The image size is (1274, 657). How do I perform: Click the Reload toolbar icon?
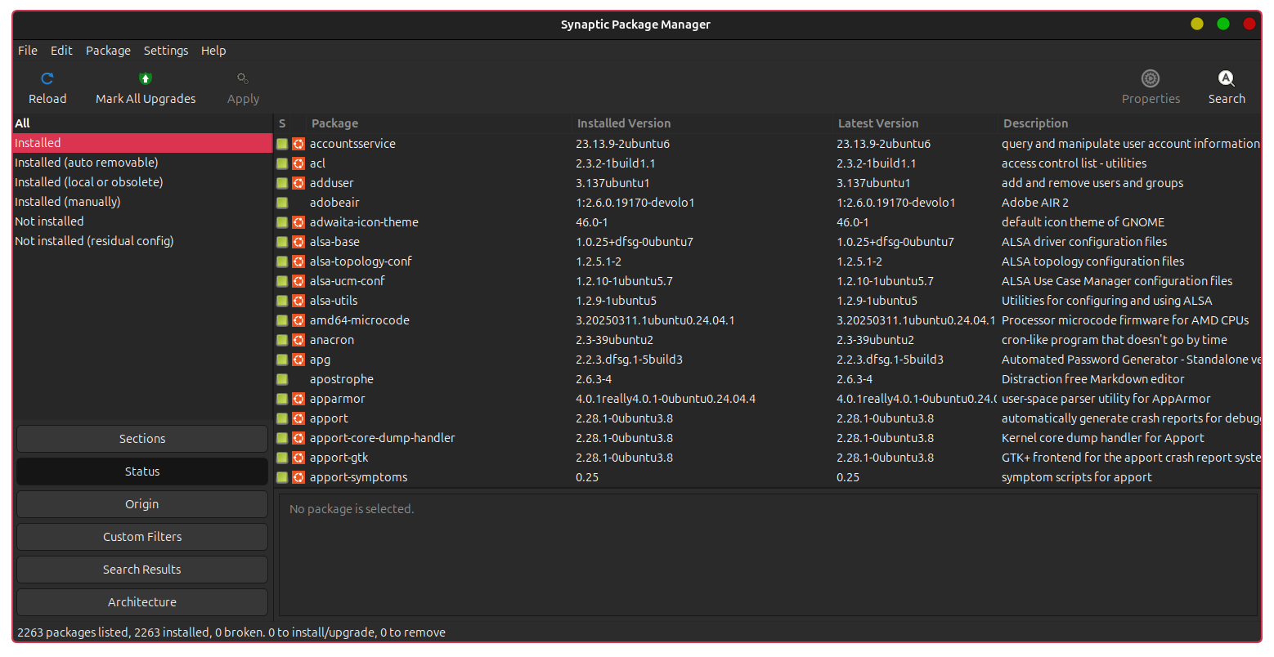[x=47, y=79]
